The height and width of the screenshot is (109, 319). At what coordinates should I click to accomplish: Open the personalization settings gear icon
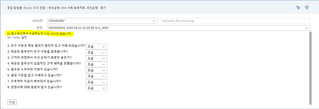coord(298,8)
